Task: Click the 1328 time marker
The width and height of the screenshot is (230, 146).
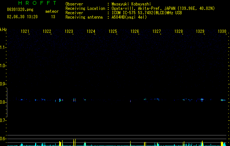Action: [x=178, y=31]
